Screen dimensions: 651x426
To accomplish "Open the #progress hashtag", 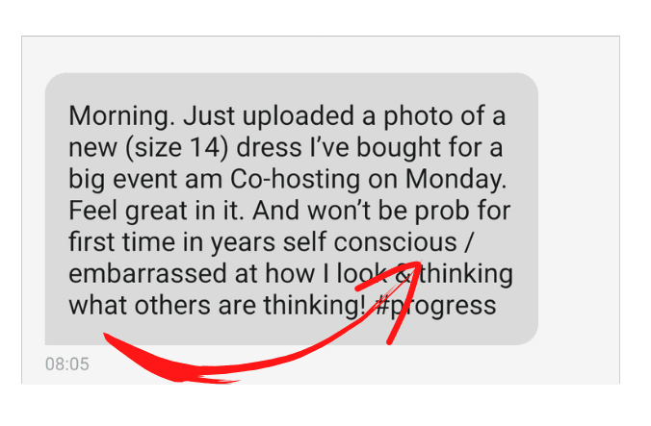I will (435, 306).
